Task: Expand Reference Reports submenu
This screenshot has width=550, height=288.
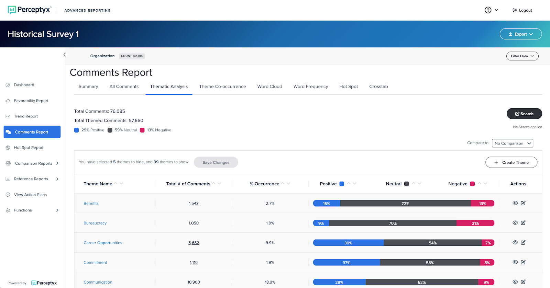Action: (x=57, y=179)
